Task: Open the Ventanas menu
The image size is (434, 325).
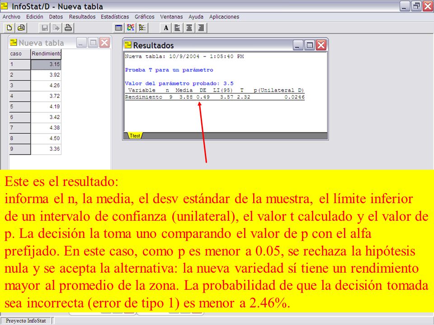Action: click(x=171, y=17)
